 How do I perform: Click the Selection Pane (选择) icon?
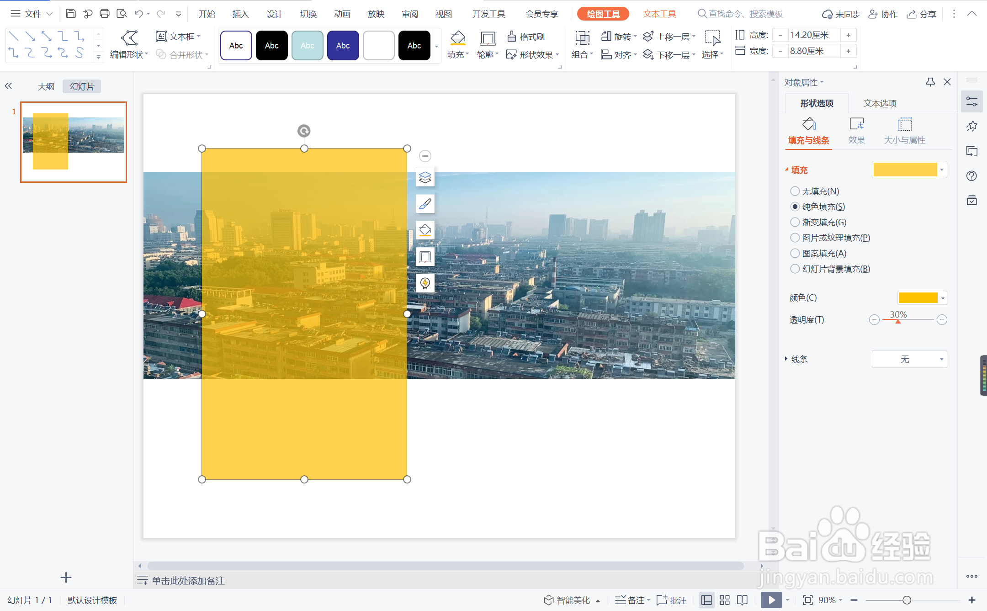click(x=712, y=38)
